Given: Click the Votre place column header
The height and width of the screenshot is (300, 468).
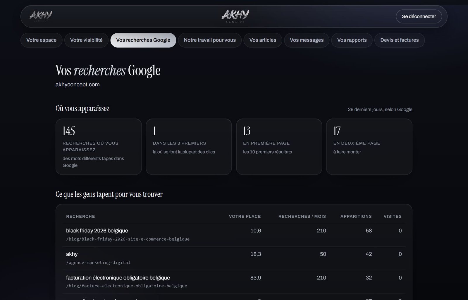Looking at the screenshot, I should coord(245,216).
